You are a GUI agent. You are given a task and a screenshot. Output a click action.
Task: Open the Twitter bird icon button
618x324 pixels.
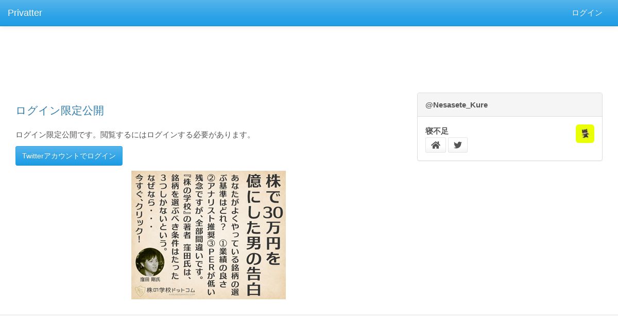tap(458, 145)
